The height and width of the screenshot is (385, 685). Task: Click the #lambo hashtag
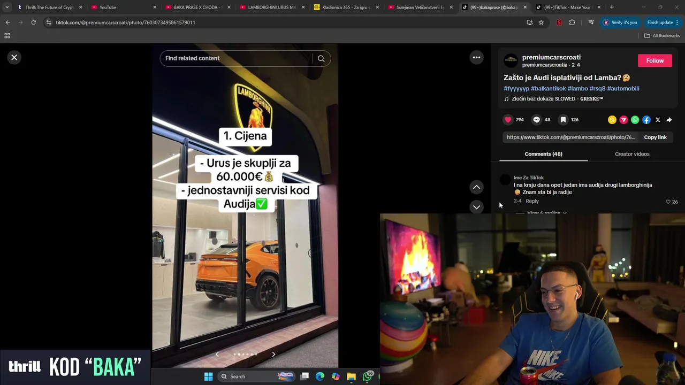[x=577, y=88]
